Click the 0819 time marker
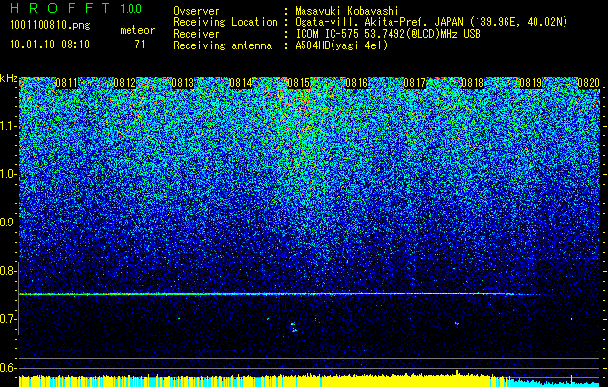 [x=531, y=83]
